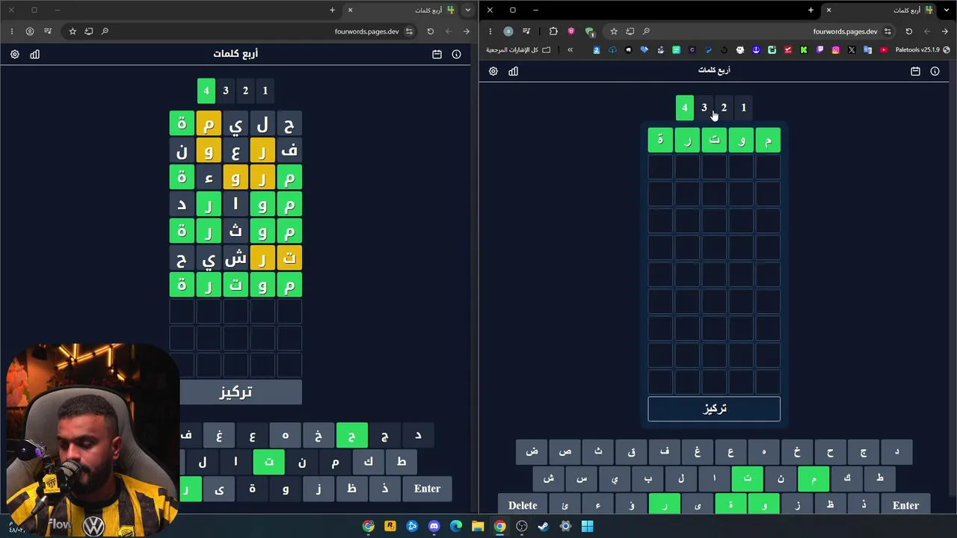The height and width of the screenshot is (538, 957).
Task: Click YouTube bookmark in right browser
Action: (883, 50)
